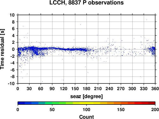Click the colorbar tick label 100

(86, 109)
